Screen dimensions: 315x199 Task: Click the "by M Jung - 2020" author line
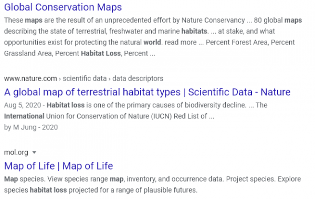pos(31,127)
